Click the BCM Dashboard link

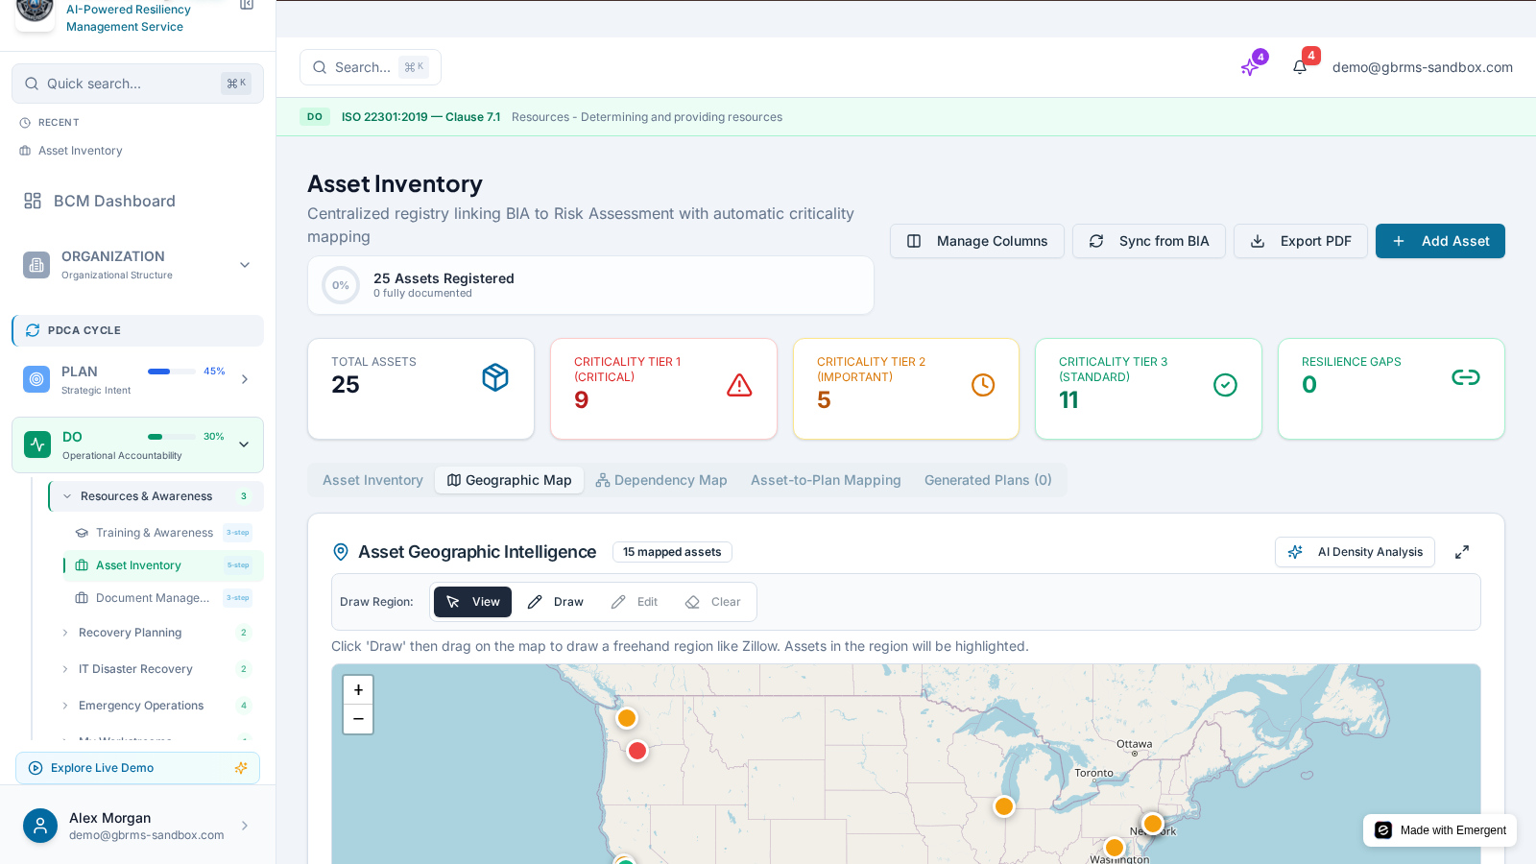tap(114, 201)
